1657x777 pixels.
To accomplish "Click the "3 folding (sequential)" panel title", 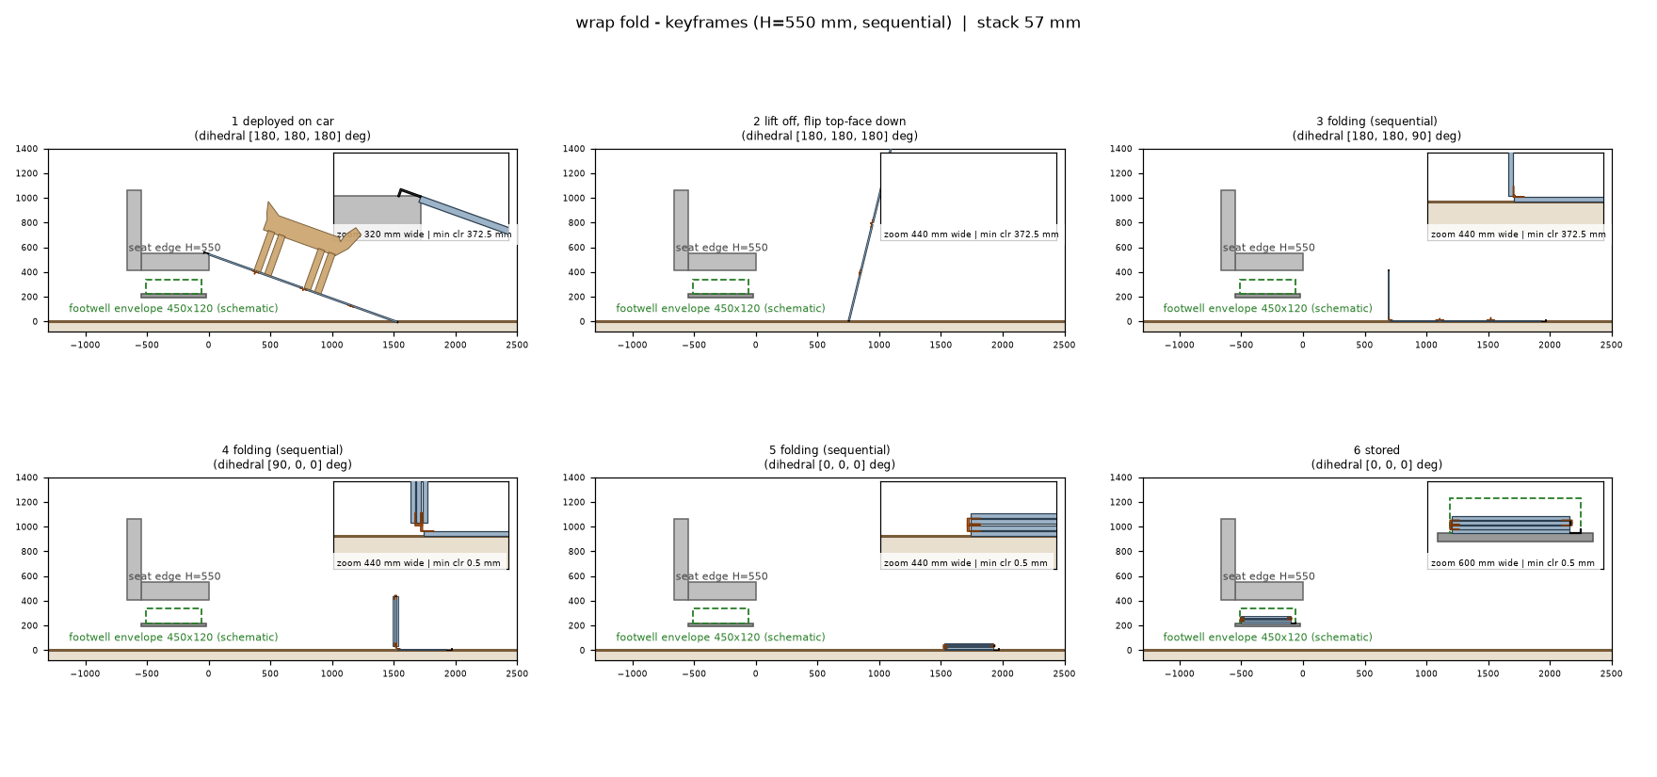I will tap(1376, 121).
